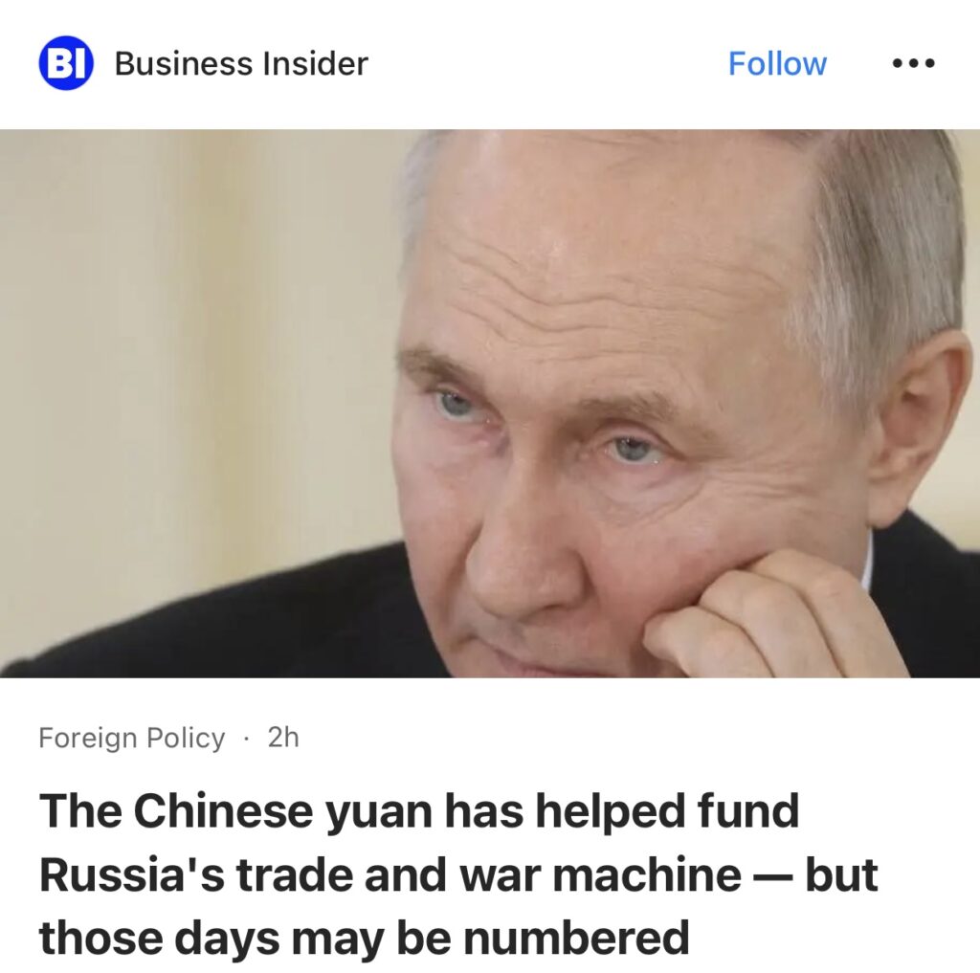Visit the publisher profile via the BI avatar
Image resolution: width=980 pixels, height=973 pixels.
click(66, 63)
